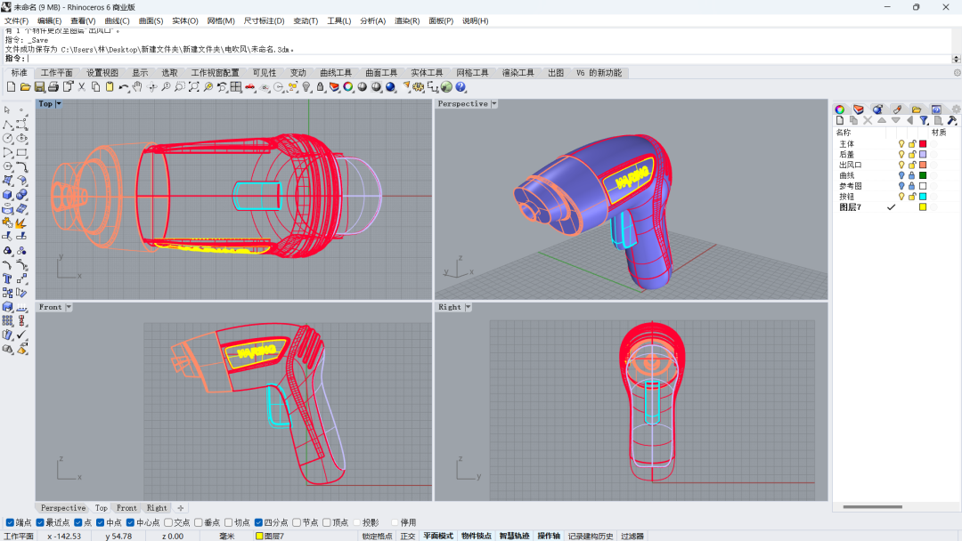The image size is (962, 541).
Task: Switch to the 曲线工具 toolbar tab
Action: click(336, 73)
